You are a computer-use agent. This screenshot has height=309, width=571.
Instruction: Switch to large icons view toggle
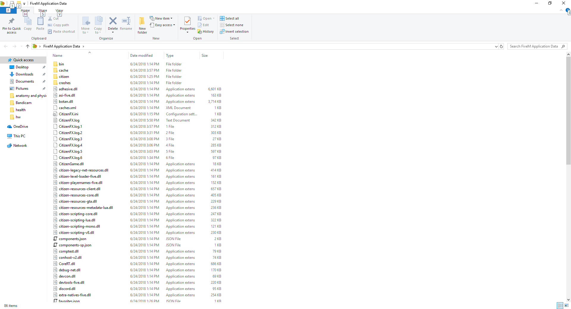567,305
